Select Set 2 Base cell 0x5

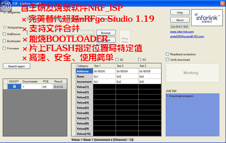coord(127,76)
